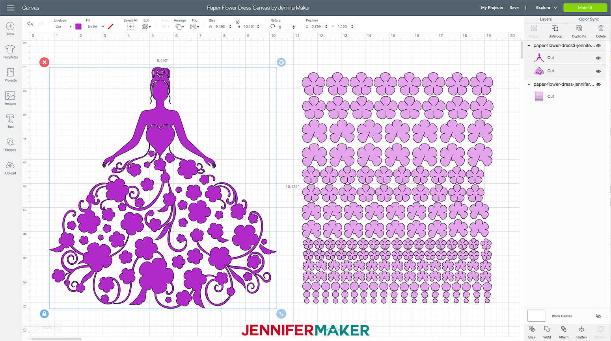Adjust the Rotate stepper arrows
Screen dimensions: 611x341
294,27
